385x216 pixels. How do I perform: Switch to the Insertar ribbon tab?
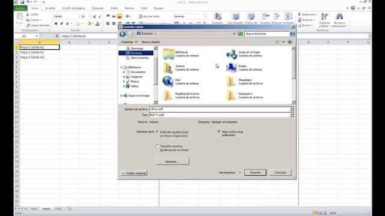coord(51,8)
